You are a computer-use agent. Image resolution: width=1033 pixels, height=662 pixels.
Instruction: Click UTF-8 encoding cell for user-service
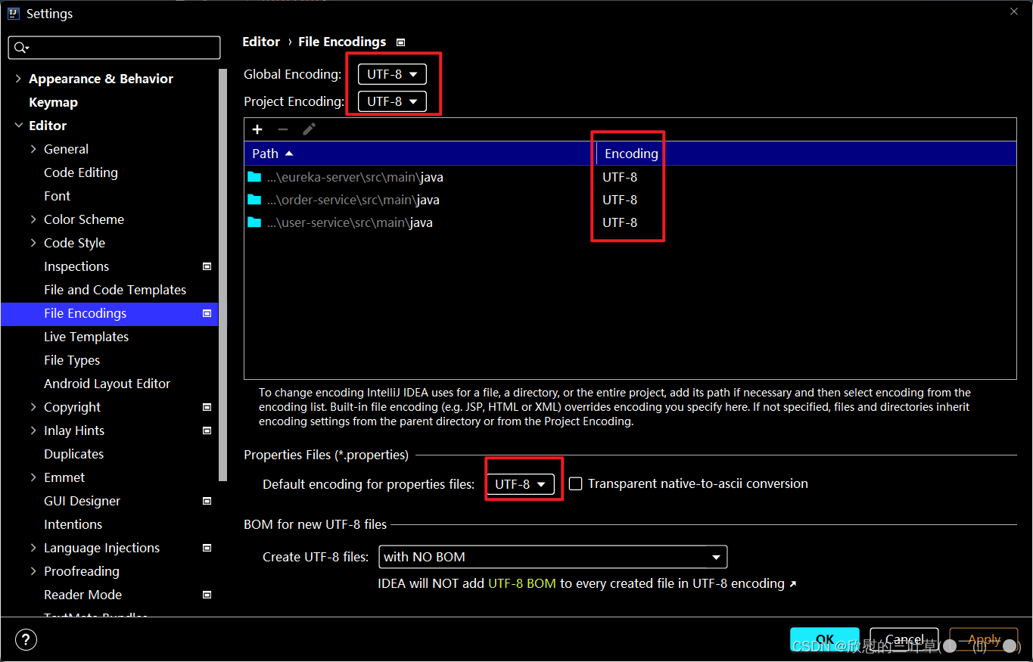coord(620,222)
